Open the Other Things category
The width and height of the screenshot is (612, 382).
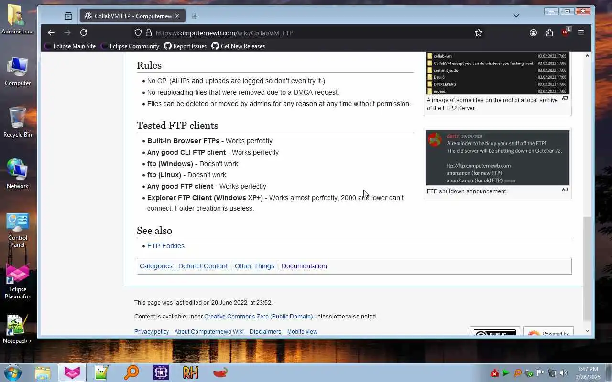pyautogui.click(x=254, y=266)
